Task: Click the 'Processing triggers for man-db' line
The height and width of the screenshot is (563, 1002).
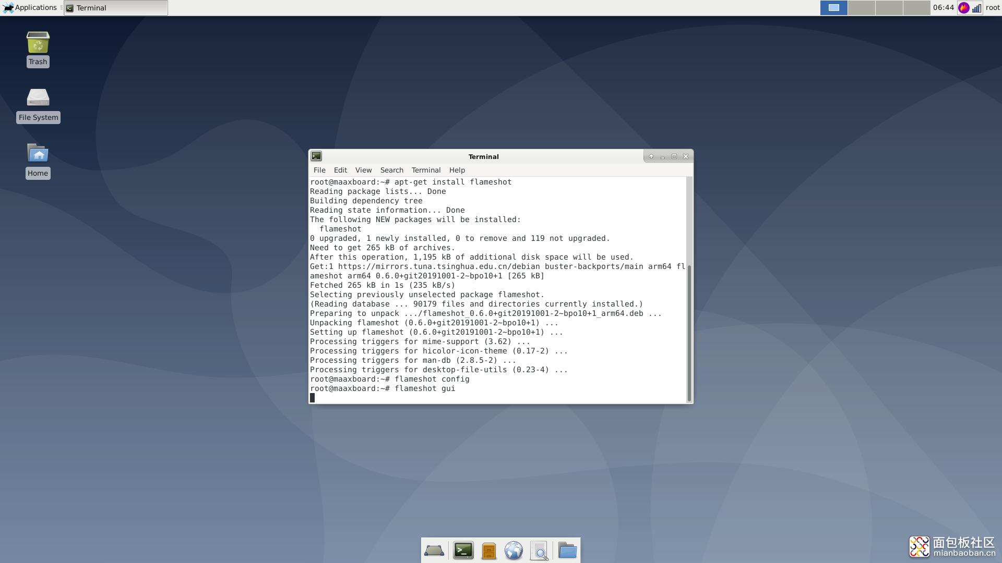Action: [x=413, y=360]
